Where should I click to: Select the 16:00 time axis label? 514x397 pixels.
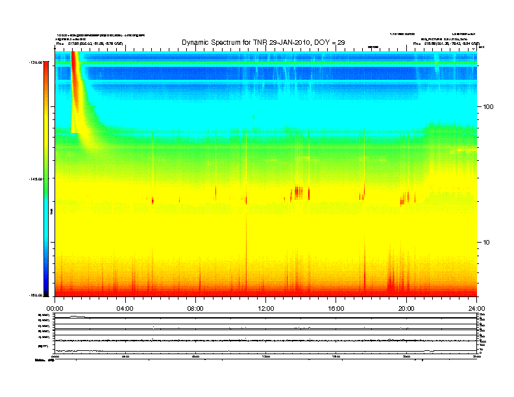point(336,309)
